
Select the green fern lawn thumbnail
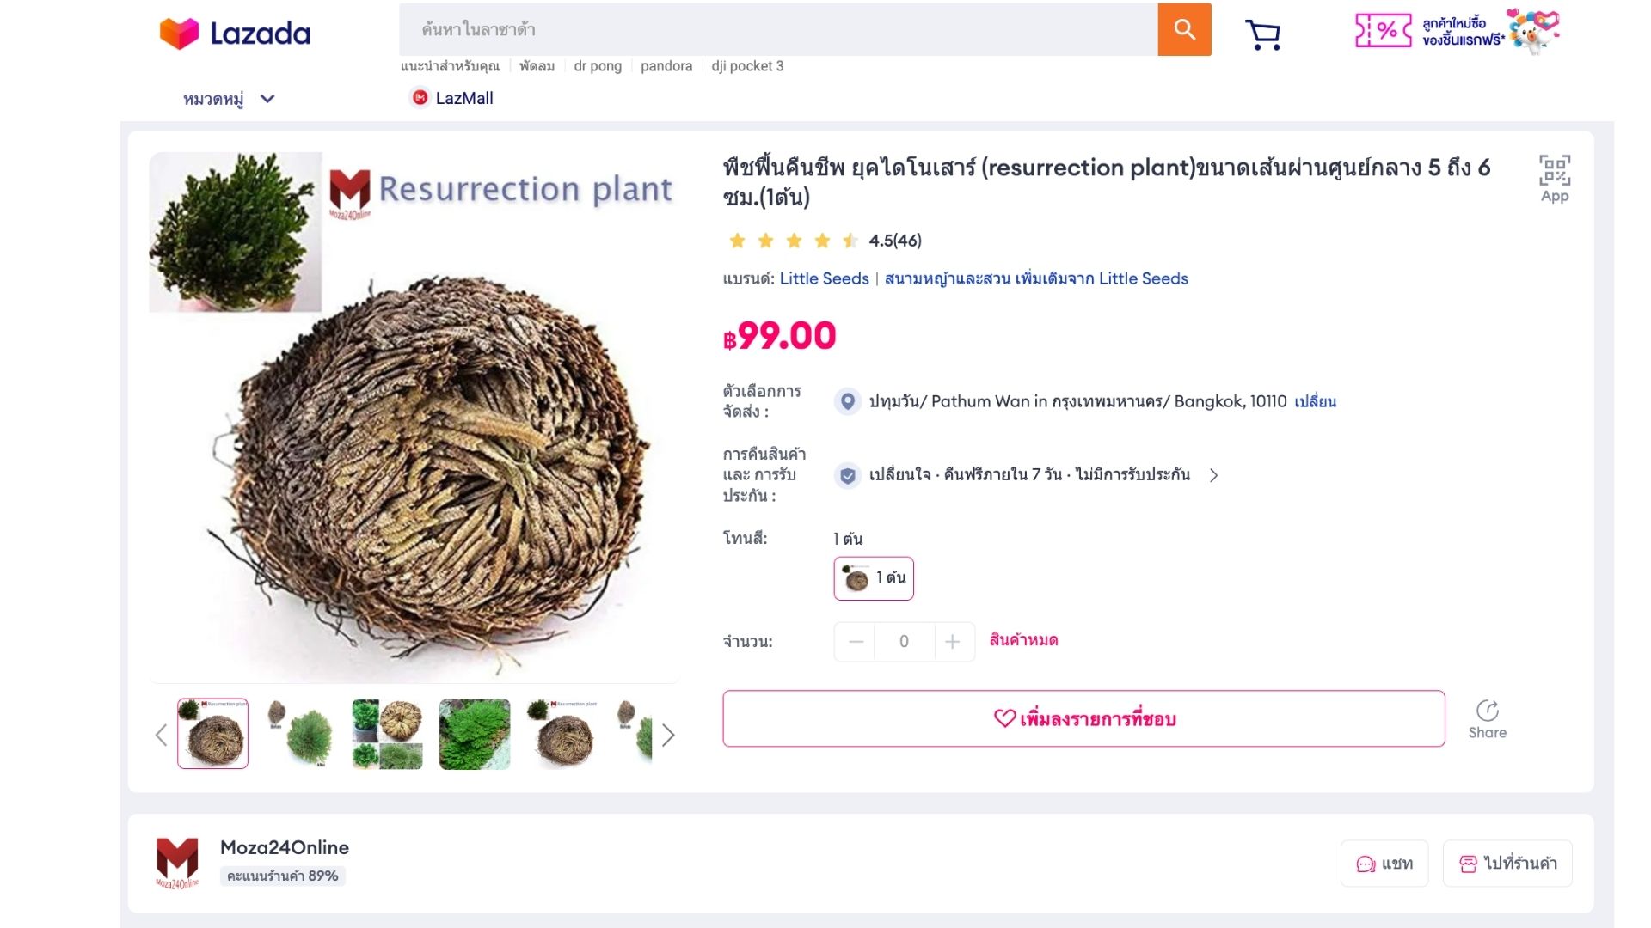pyautogui.click(x=475, y=734)
